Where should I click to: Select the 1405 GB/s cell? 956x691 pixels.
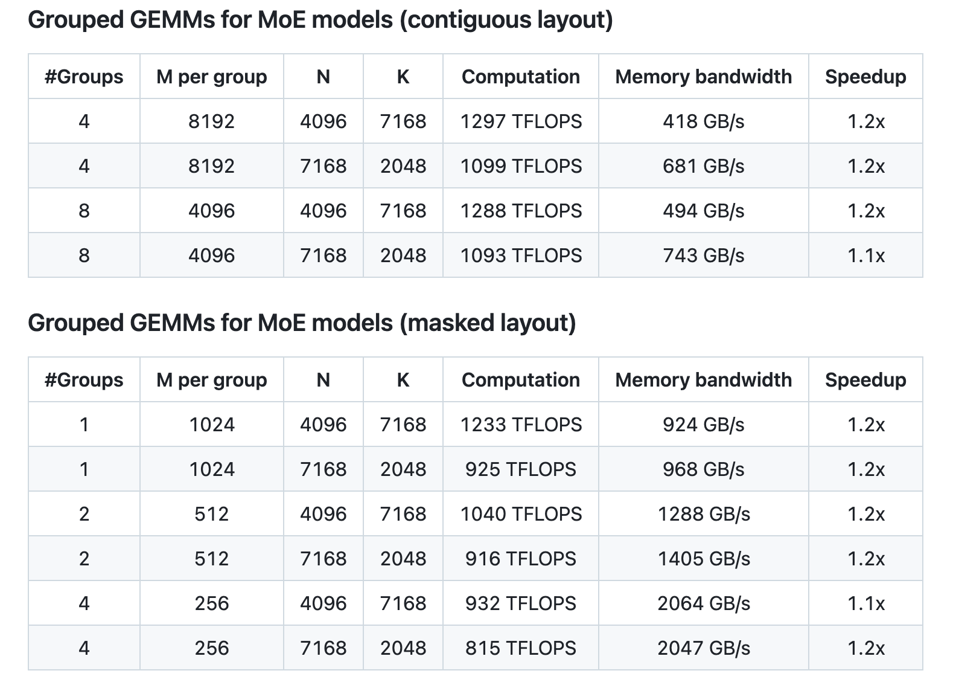click(703, 559)
